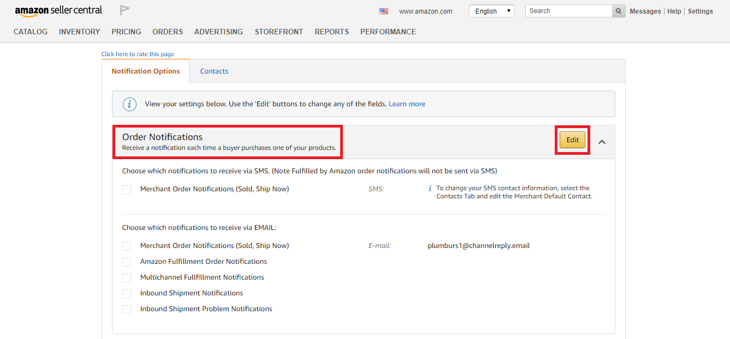Open the INVENTORY menu
The image size is (730, 339).
79,32
